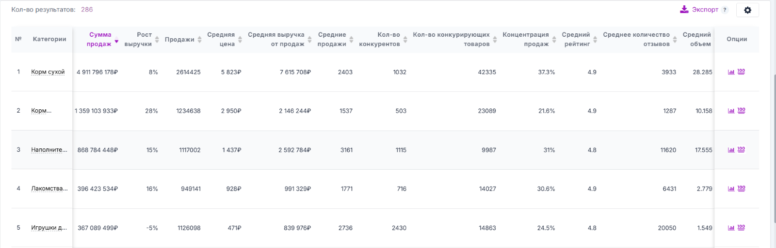Sort by Продажи column arrows
The image size is (776, 248).
199,39
